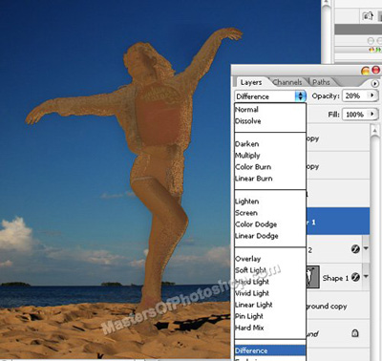This screenshot has height=361, width=382.
Task: Choose Soft Light blend mode
Action: (x=250, y=270)
